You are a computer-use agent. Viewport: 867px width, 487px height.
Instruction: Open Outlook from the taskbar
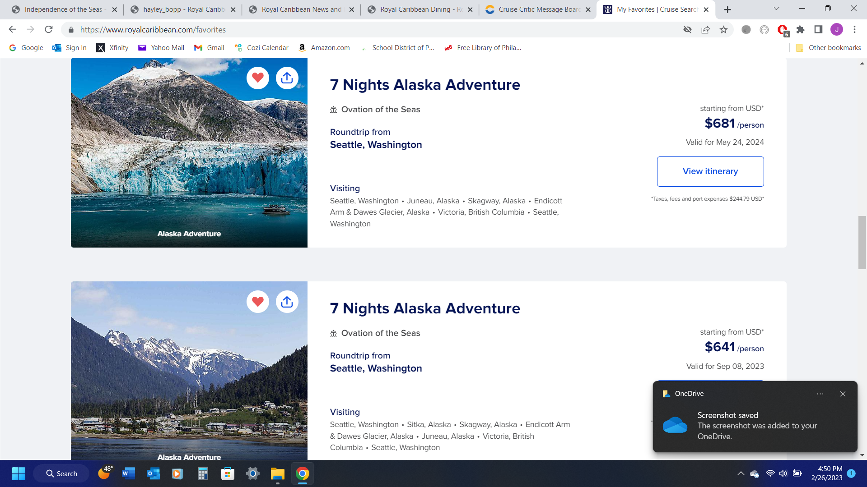[x=153, y=473]
